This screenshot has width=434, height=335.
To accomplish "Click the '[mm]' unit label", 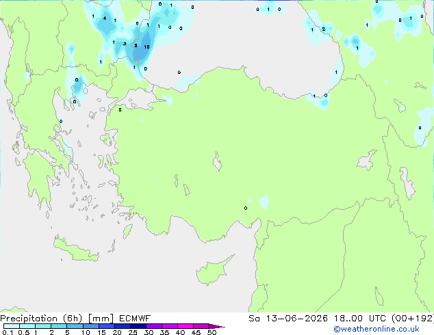I will (x=101, y=319).
